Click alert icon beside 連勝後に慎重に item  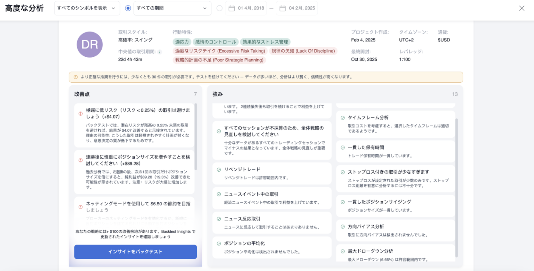click(80, 160)
